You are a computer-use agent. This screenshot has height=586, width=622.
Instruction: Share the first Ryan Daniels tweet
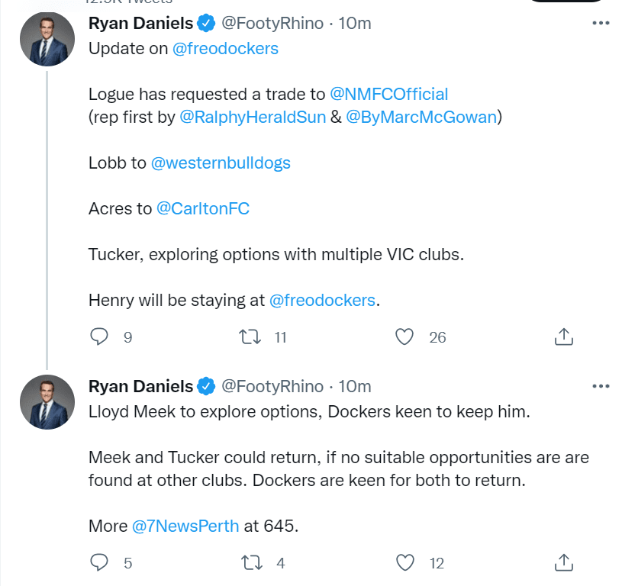pos(562,336)
